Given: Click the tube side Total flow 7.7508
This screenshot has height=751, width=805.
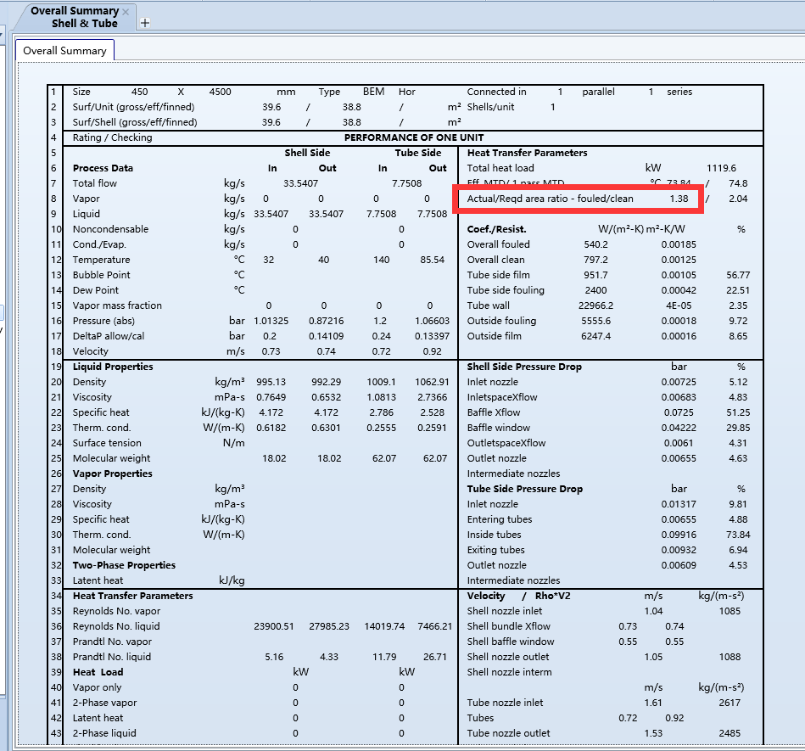Looking at the screenshot, I should click(406, 183).
